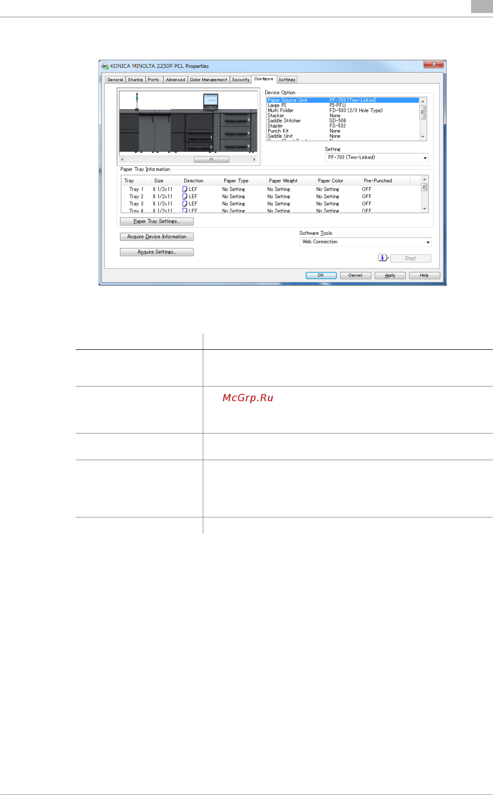
Task: Click the McGrp.Ru link below the dialog
Action: pos(248,398)
